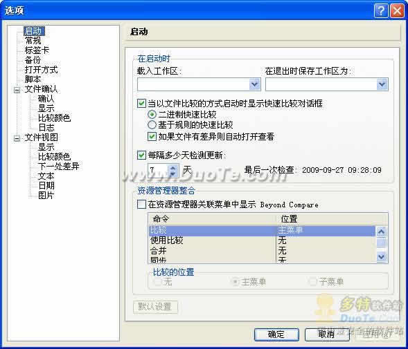Select 二进制快速比较 radio button

click(152, 114)
